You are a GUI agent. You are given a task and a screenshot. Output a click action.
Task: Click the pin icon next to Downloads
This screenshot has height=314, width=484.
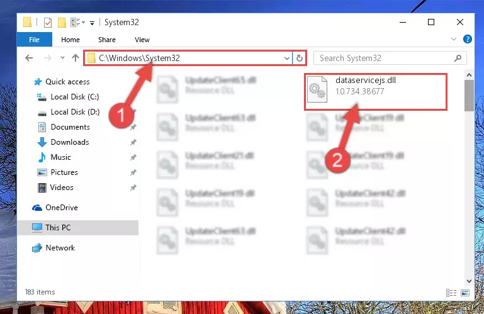coord(133,142)
